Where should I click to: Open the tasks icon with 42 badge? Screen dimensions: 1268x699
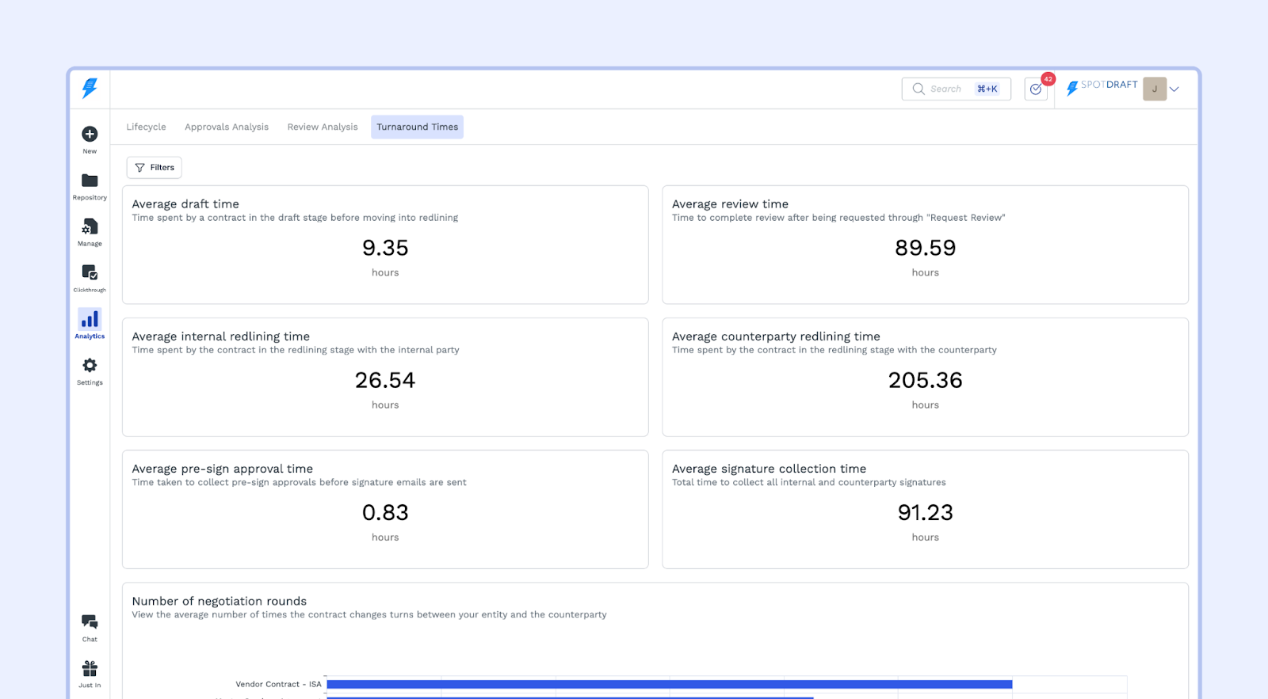tap(1036, 89)
